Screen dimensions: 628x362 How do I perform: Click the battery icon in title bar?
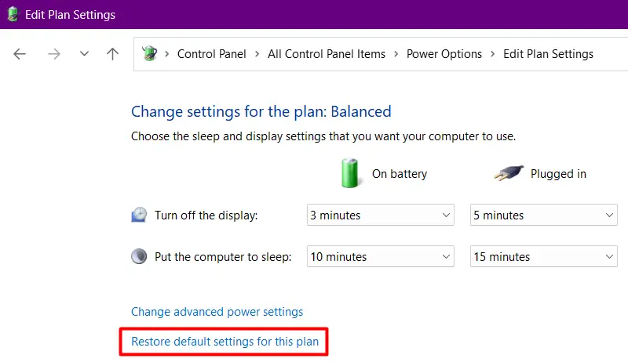point(12,15)
